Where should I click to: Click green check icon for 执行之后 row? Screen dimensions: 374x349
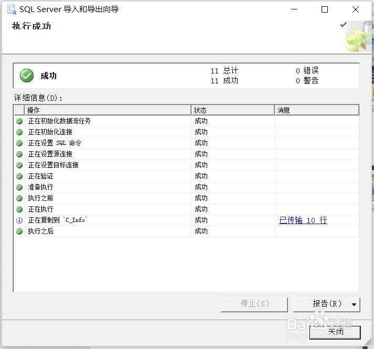pyautogui.click(x=19, y=231)
